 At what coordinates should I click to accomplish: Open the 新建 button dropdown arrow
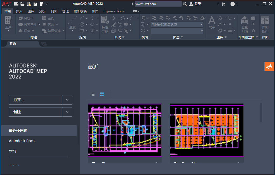67,112
